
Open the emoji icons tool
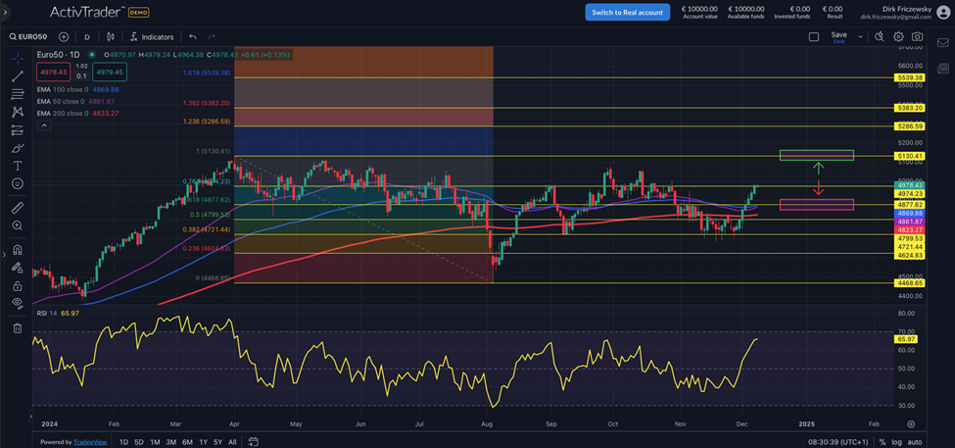[x=17, y=184]
